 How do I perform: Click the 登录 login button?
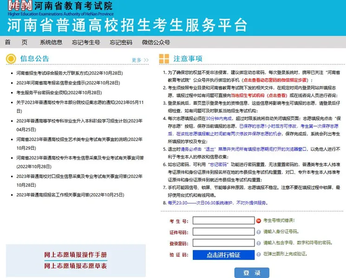coord(252,273)
